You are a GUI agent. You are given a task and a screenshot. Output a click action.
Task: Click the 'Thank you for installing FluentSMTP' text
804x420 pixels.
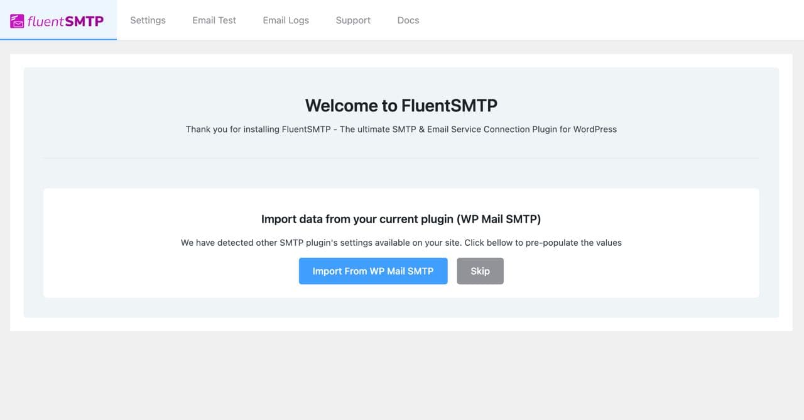401,129
